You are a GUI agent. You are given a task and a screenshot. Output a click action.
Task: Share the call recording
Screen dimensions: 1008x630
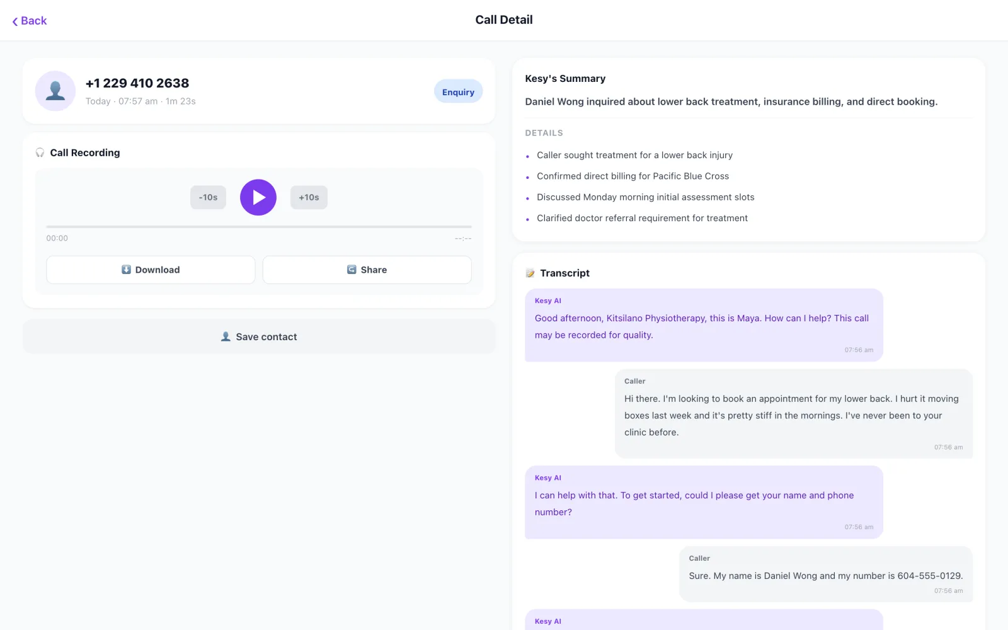pos(367,270)
